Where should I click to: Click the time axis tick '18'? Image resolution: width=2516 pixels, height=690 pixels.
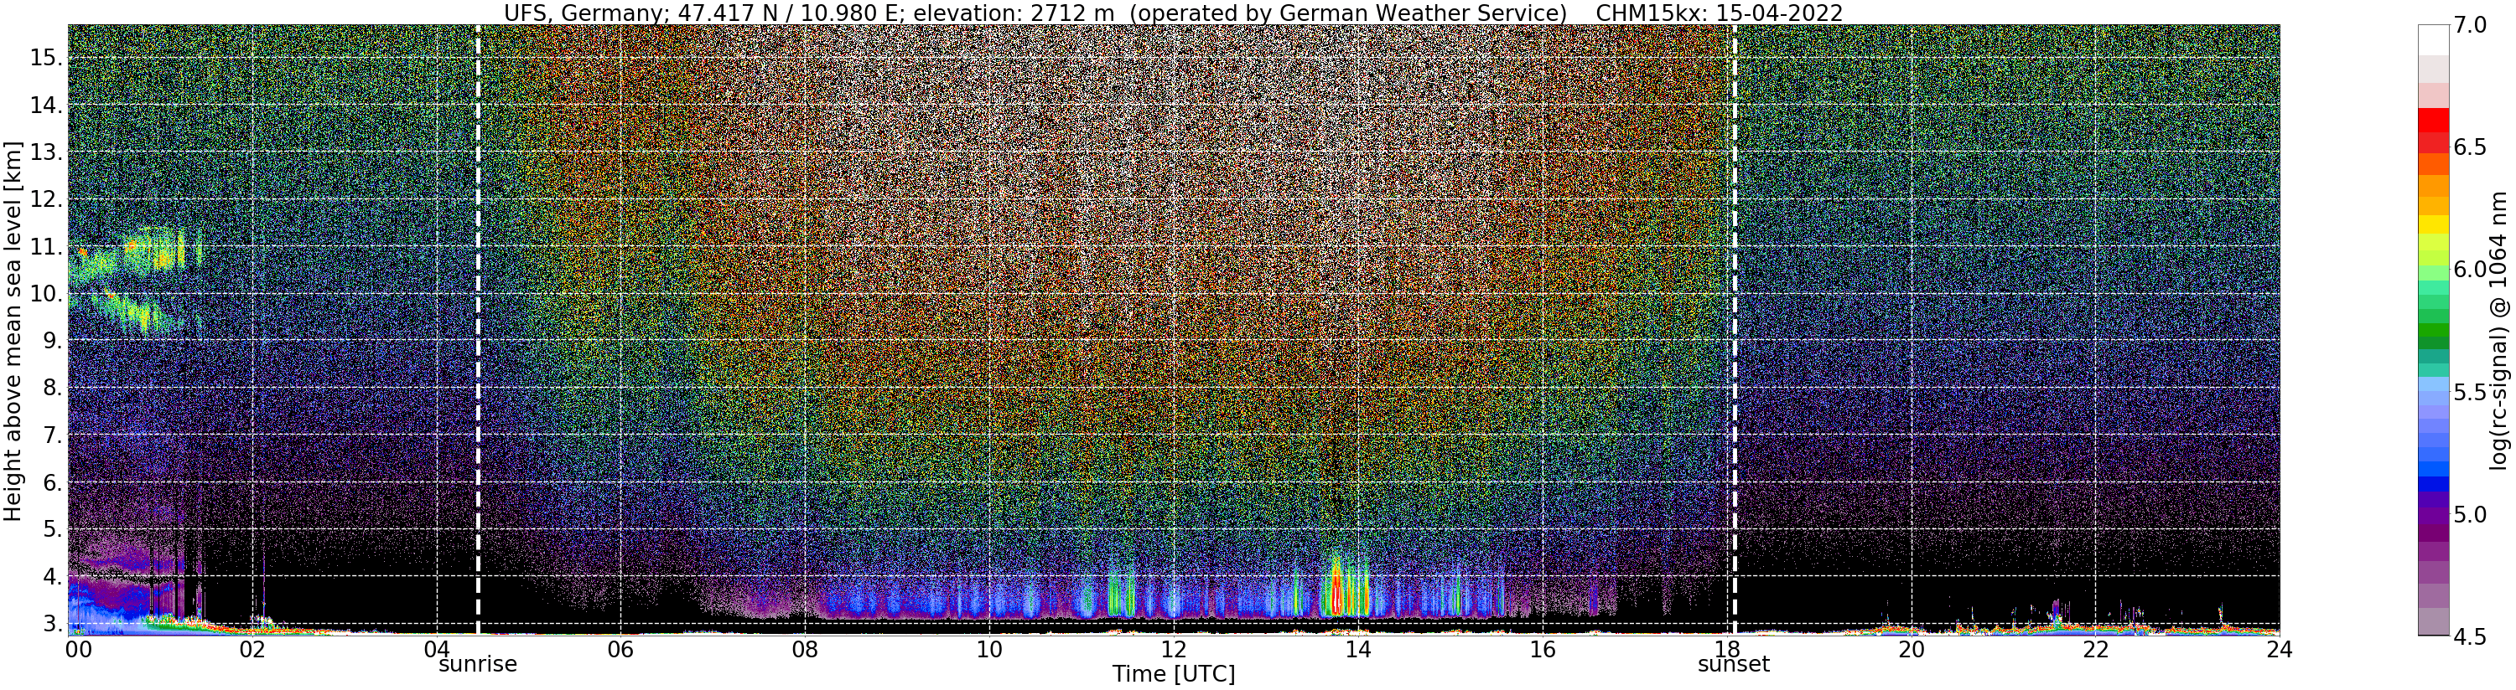click(x=1727, y=650)
